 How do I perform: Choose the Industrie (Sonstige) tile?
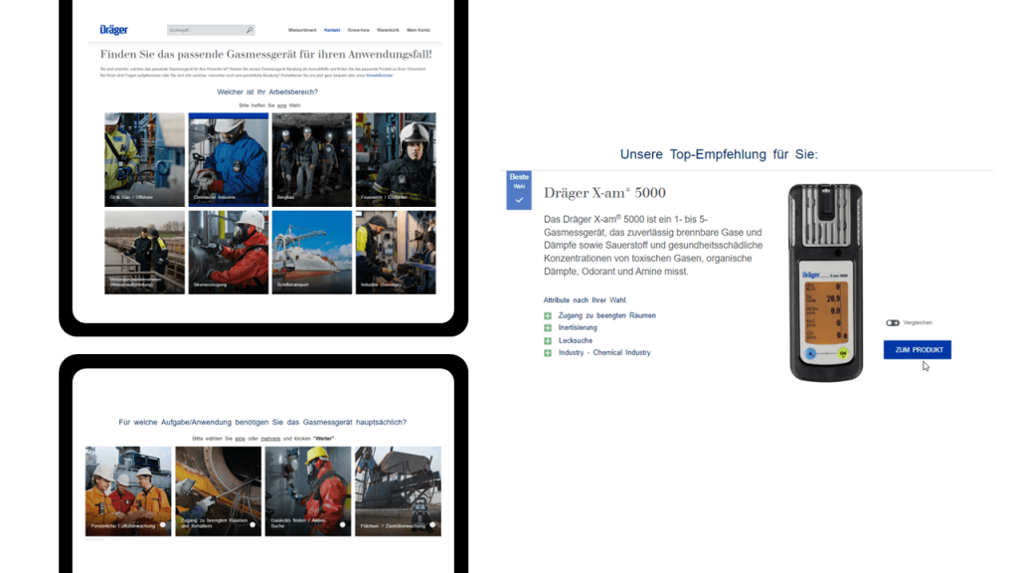click(396, 252)
